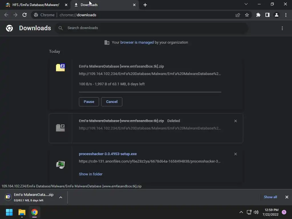Focus the Search downloads field
The height and width of the screenshot is (219, 292).
[x=152, y=28]
